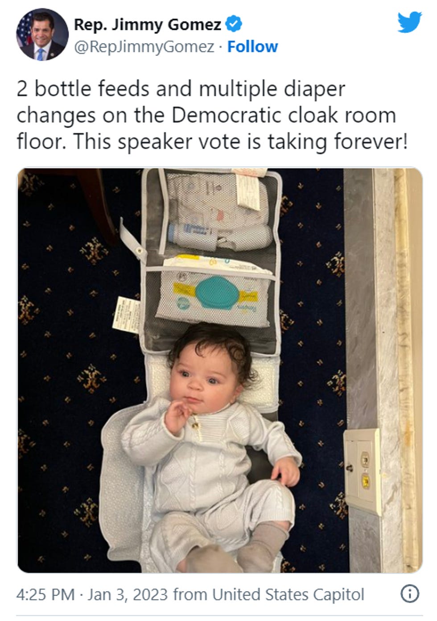437x621 pixels.
Task: Open the United States Capitol location link
Action: coord(288,594)
